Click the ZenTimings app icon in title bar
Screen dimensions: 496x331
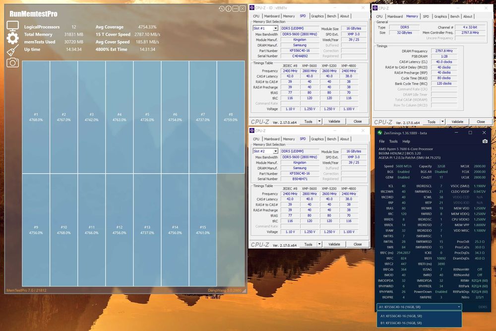point(379,133)
